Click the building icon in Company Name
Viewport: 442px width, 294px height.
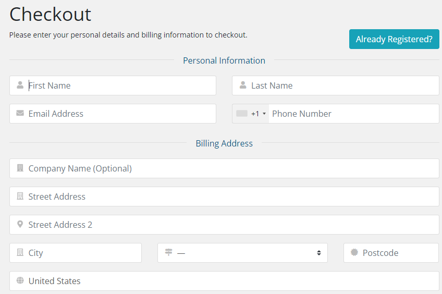coord(20,168)
